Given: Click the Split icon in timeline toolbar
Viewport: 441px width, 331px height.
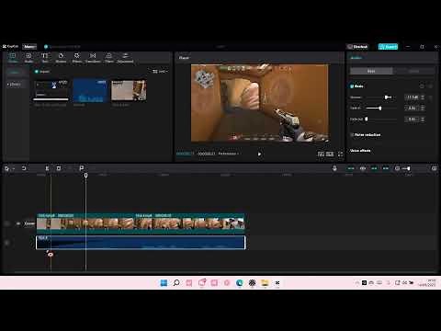Looking at the screenshot, I should tap(47, 168).
